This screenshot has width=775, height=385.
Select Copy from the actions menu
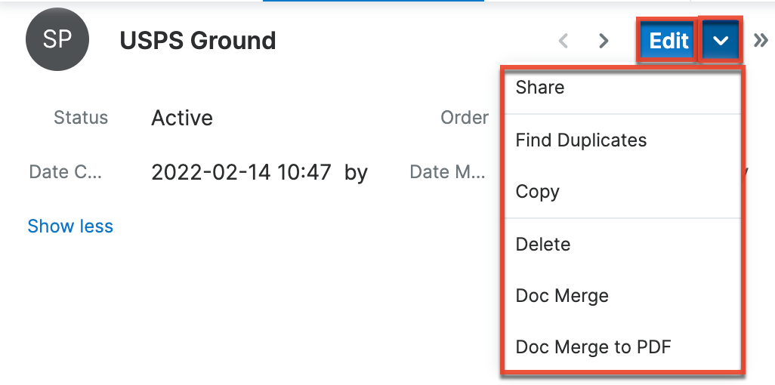[537, 192]
